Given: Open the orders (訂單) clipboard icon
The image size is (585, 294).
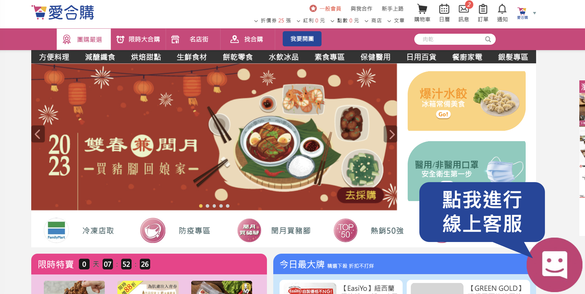Looking at the screenshot, I should click(x=483, y=9).
